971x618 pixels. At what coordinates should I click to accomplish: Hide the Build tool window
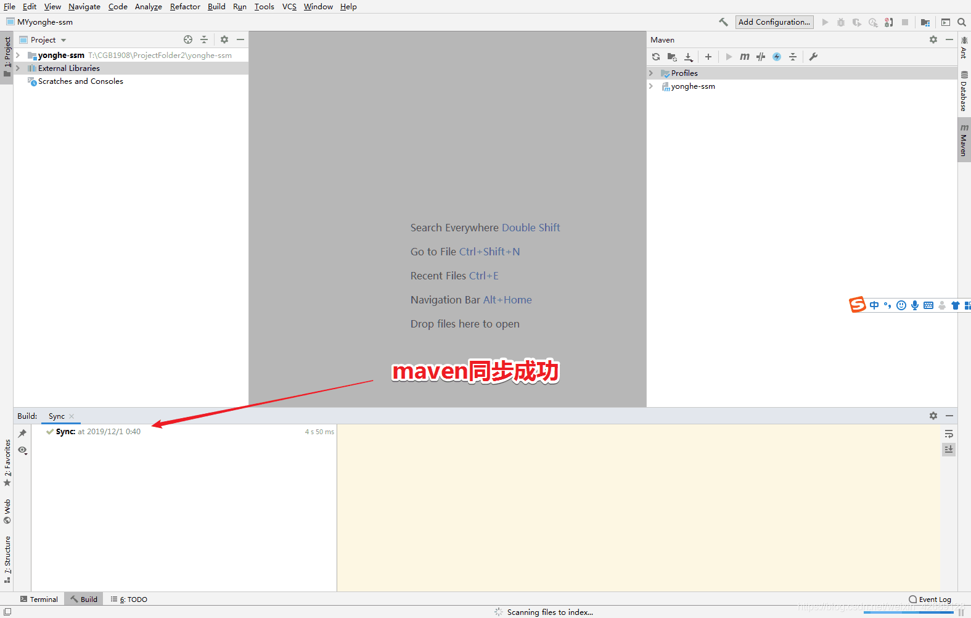click(949, 416)
